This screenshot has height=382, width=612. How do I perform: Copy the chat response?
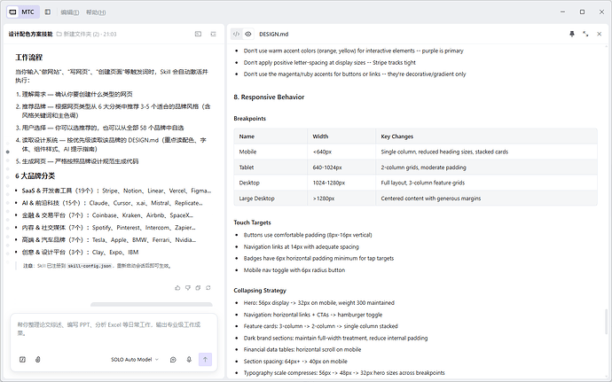tap(198, 288)
